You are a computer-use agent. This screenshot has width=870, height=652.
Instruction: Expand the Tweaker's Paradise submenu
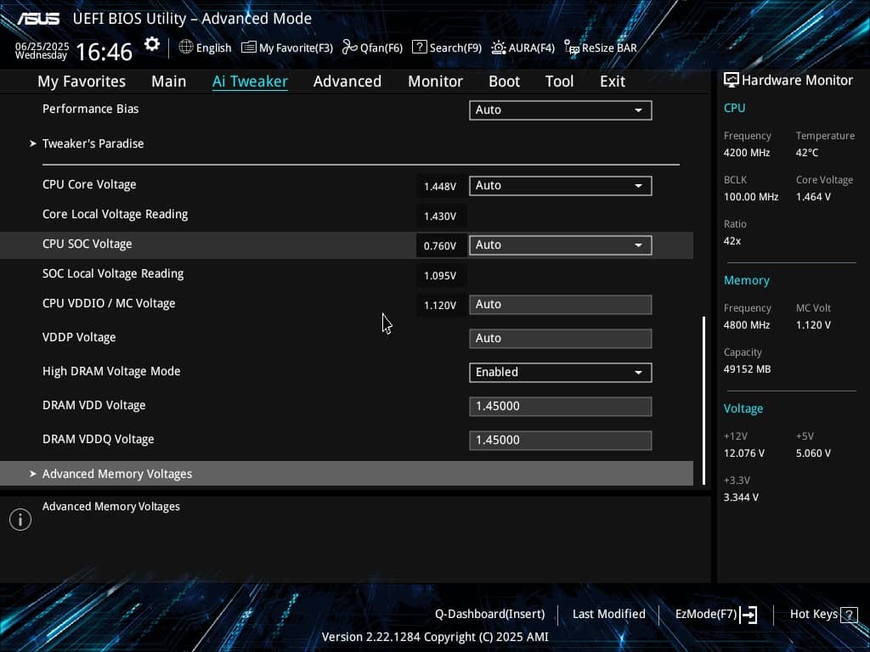tap(93, 143)
